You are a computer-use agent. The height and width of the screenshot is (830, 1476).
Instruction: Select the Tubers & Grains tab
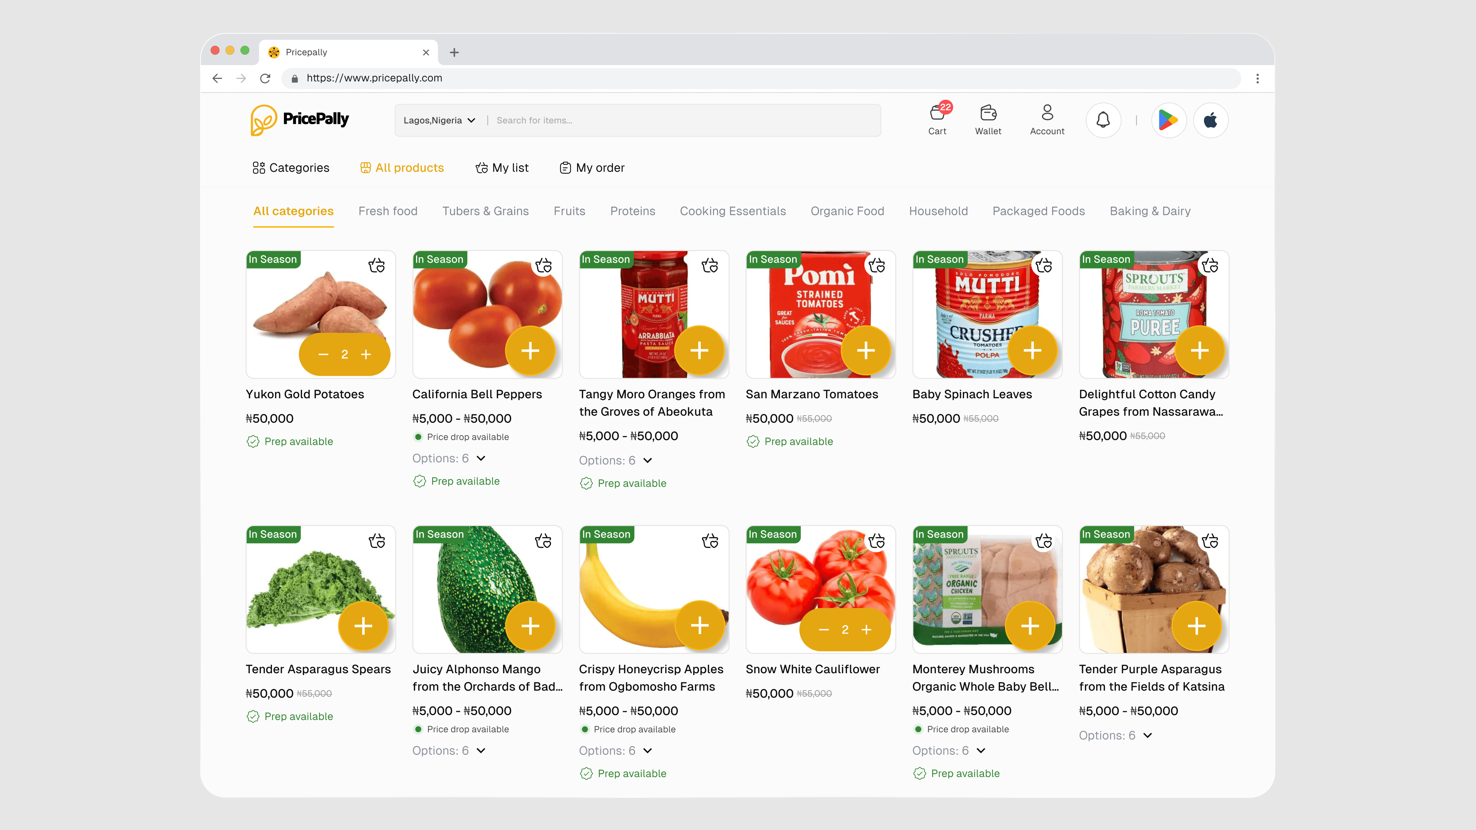(x=485, y=211)
